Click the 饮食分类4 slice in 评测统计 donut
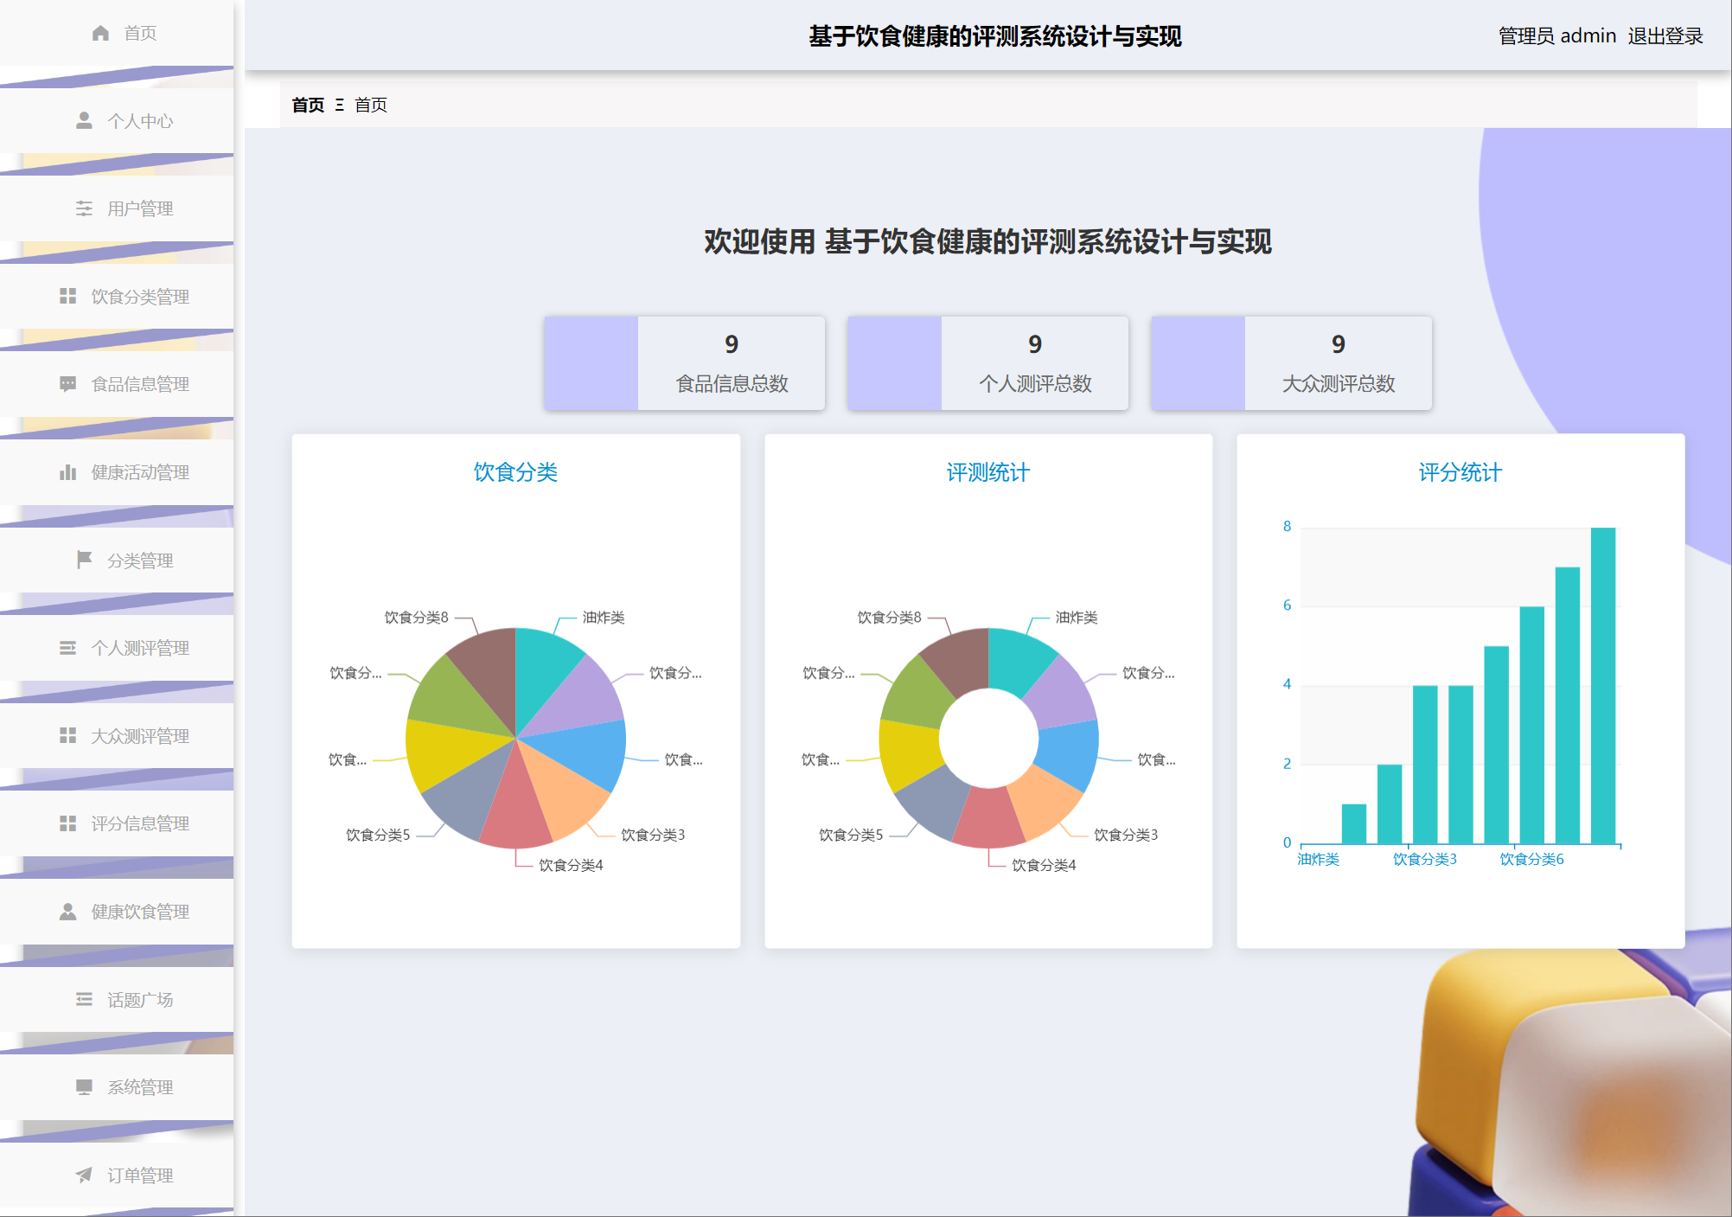Image resolution: width=1732 pixels, height=1217 pixels. pos(988,818)
